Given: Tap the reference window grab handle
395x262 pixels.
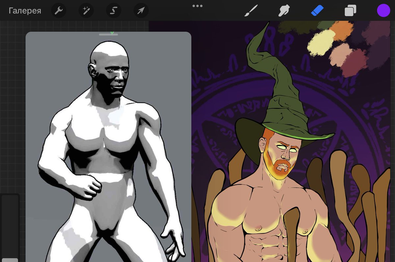Looking at the screenshot, I should coord(108,34).
